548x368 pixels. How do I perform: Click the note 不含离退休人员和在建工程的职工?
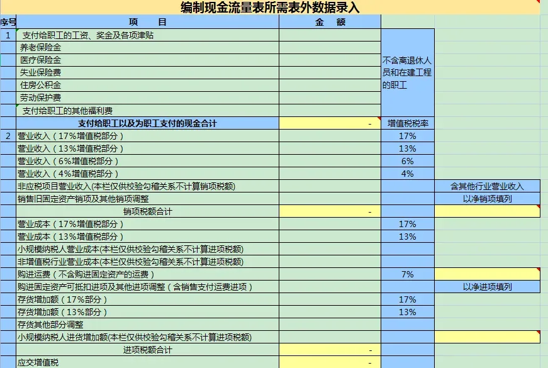point(408,73)
